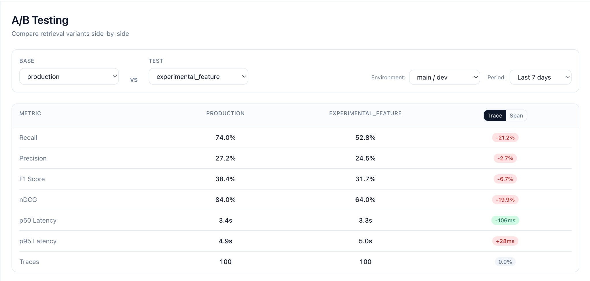Image resolution: width=590 pixels, height=281 pixels.
Task: Select the Trace view toggle
Action: coord(495,115)
